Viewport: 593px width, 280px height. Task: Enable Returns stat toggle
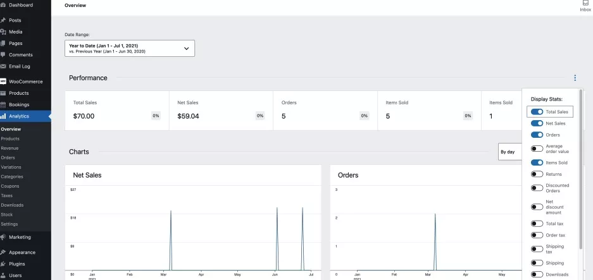[537, 174]
